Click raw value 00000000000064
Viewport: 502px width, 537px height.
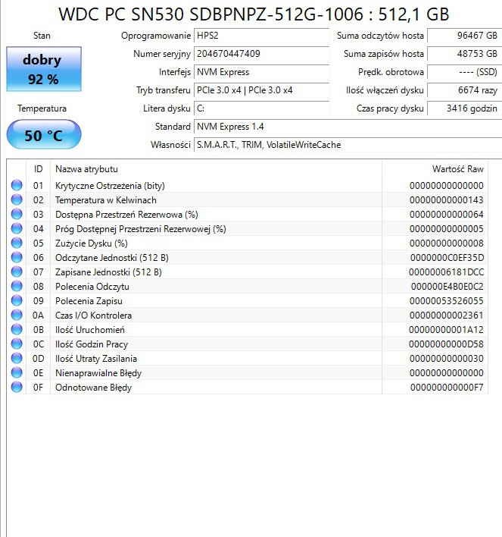point(447,215)
